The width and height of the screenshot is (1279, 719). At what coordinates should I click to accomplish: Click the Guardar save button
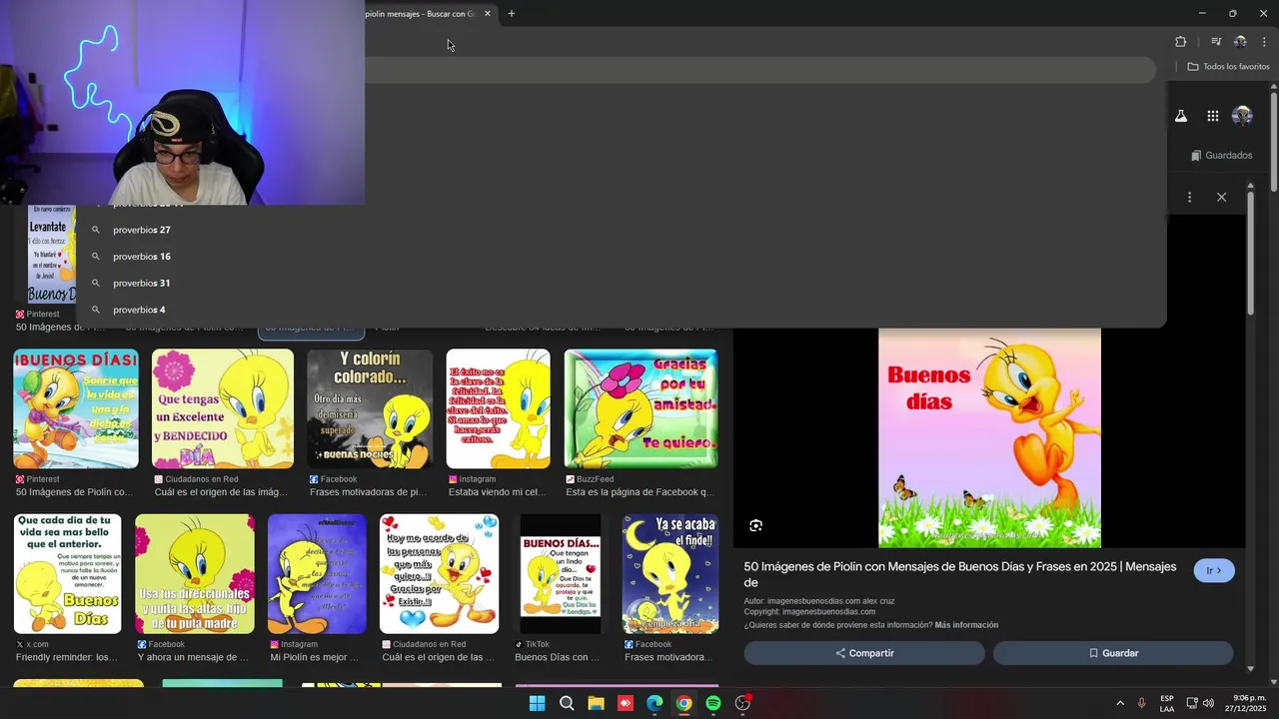(1113, 653)
